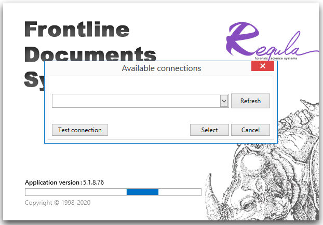Click the Copyright © 1998-2020 text
This screenshot has width=323, height=225.
coord(58,203)
